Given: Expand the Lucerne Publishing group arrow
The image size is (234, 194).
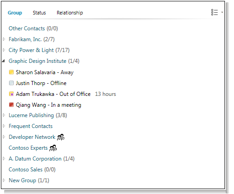Looking at the screenshot, I should 4,115.
